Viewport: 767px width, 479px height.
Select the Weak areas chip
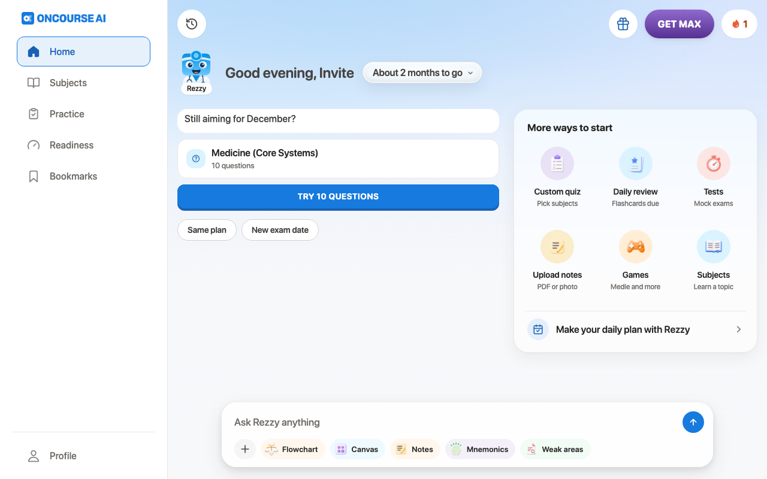click(x=555, y=449)
